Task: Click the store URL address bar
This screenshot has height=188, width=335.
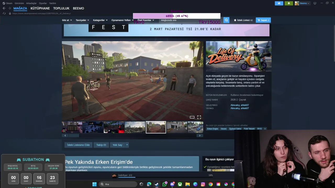Action: [42, 13]
